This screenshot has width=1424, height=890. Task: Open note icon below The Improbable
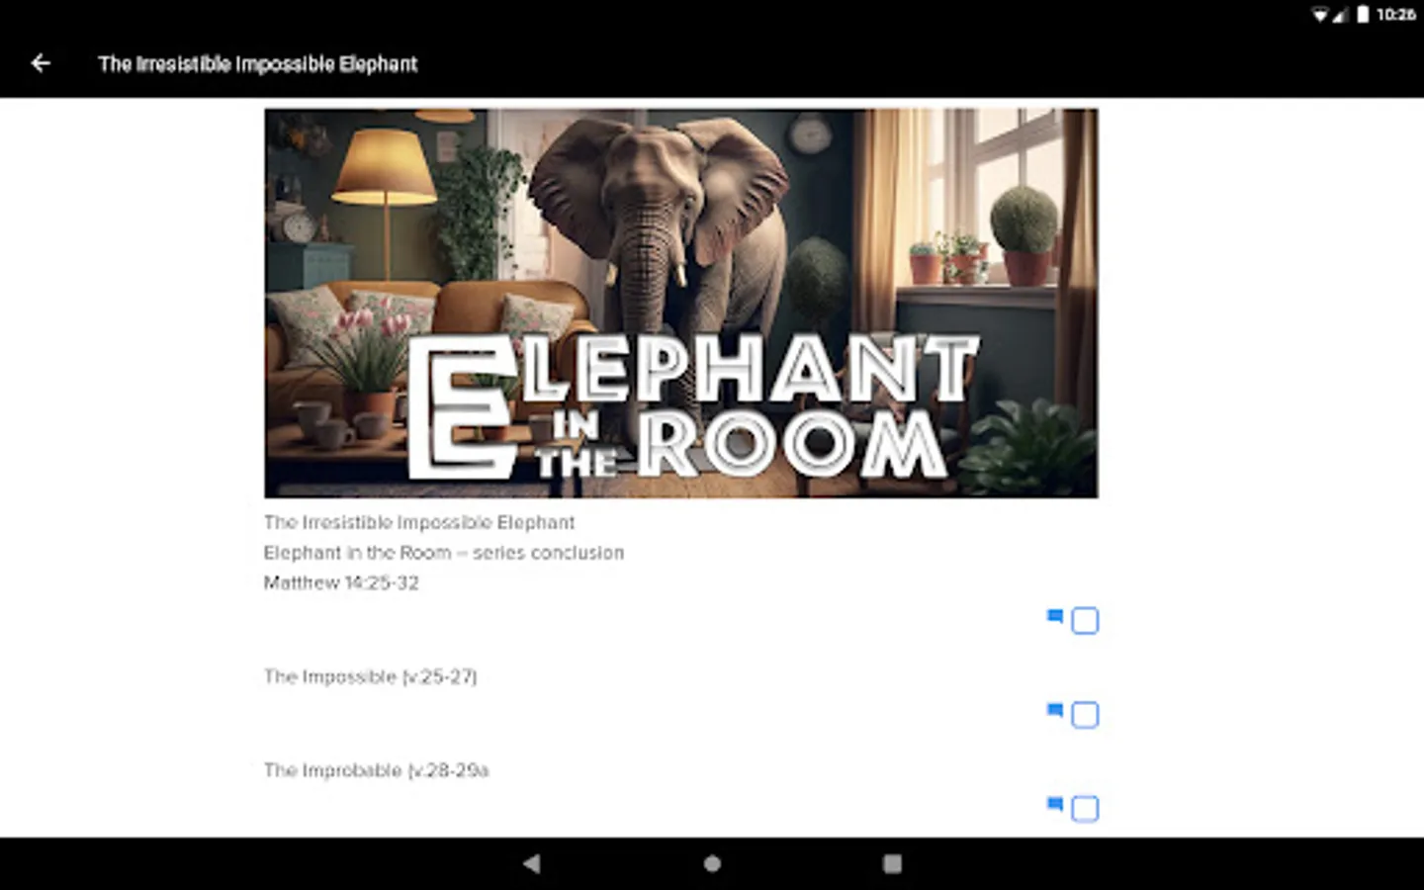click(1055, 805)
